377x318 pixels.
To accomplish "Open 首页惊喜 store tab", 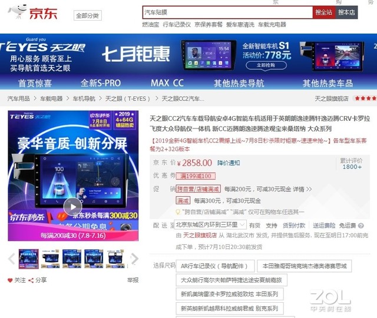I will tap(35, 83).
